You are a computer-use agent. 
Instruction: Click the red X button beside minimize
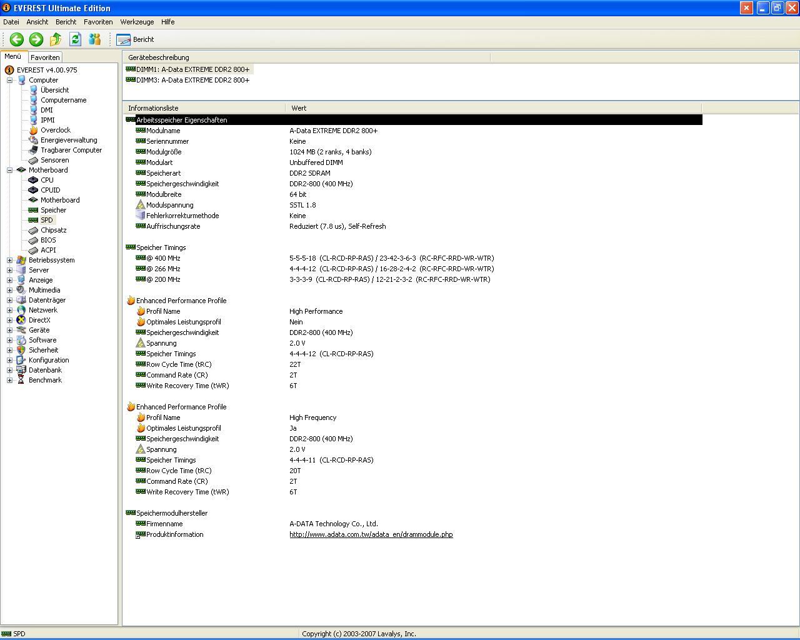[x=746, y=7]
